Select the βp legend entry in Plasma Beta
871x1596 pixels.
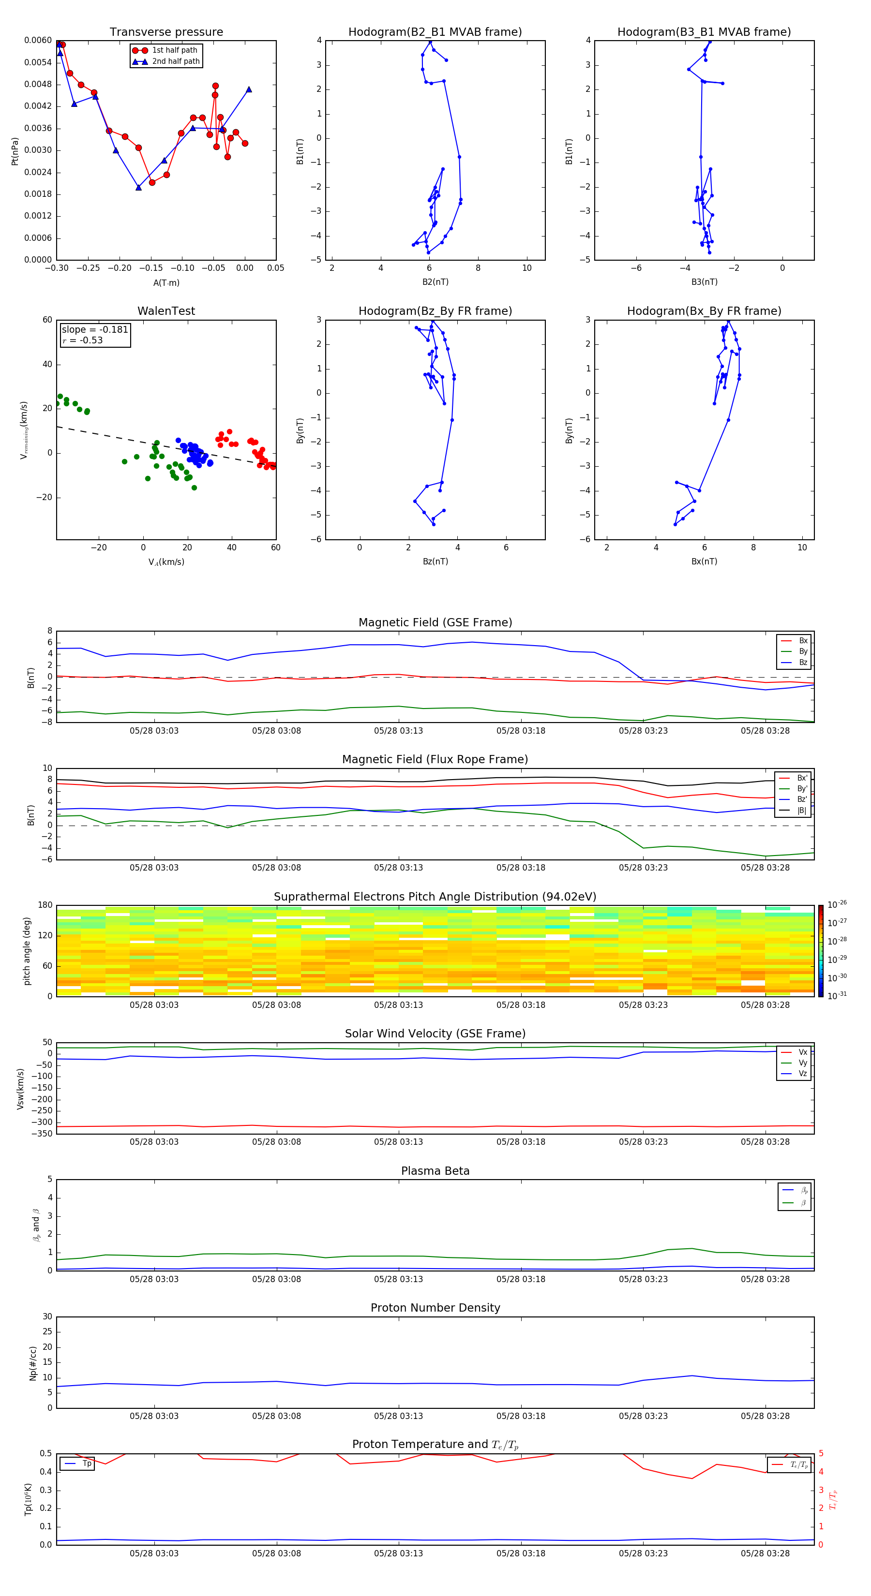(x=795, y=1190)
